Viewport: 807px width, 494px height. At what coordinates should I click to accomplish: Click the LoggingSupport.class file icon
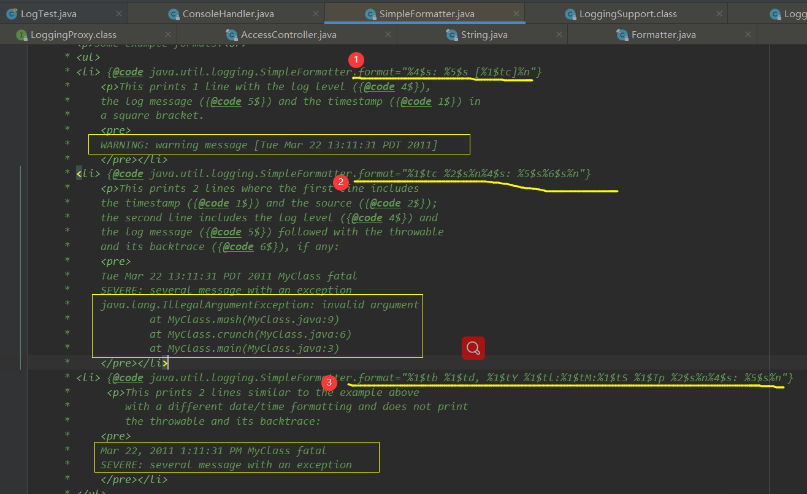[570, 13]
